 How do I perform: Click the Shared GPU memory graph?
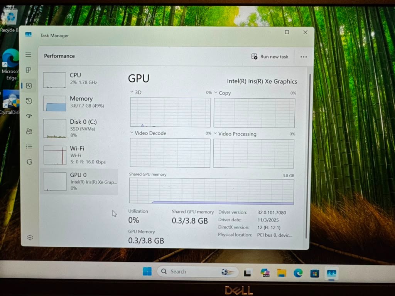coord(211,191)
